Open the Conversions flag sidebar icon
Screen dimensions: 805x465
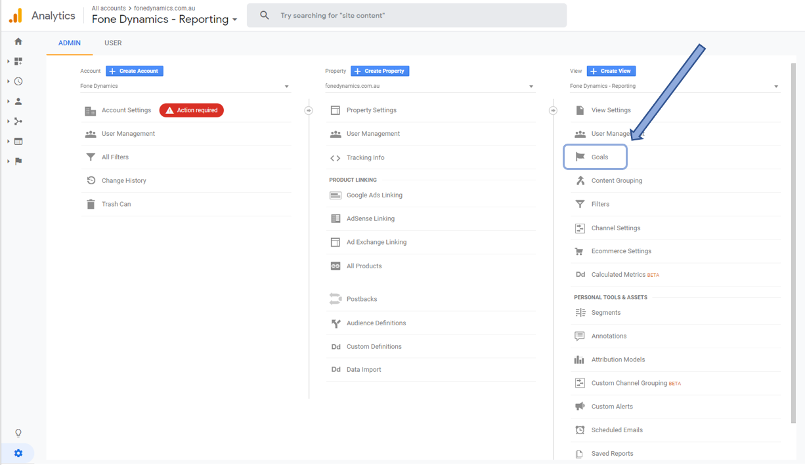click(18, 161)
